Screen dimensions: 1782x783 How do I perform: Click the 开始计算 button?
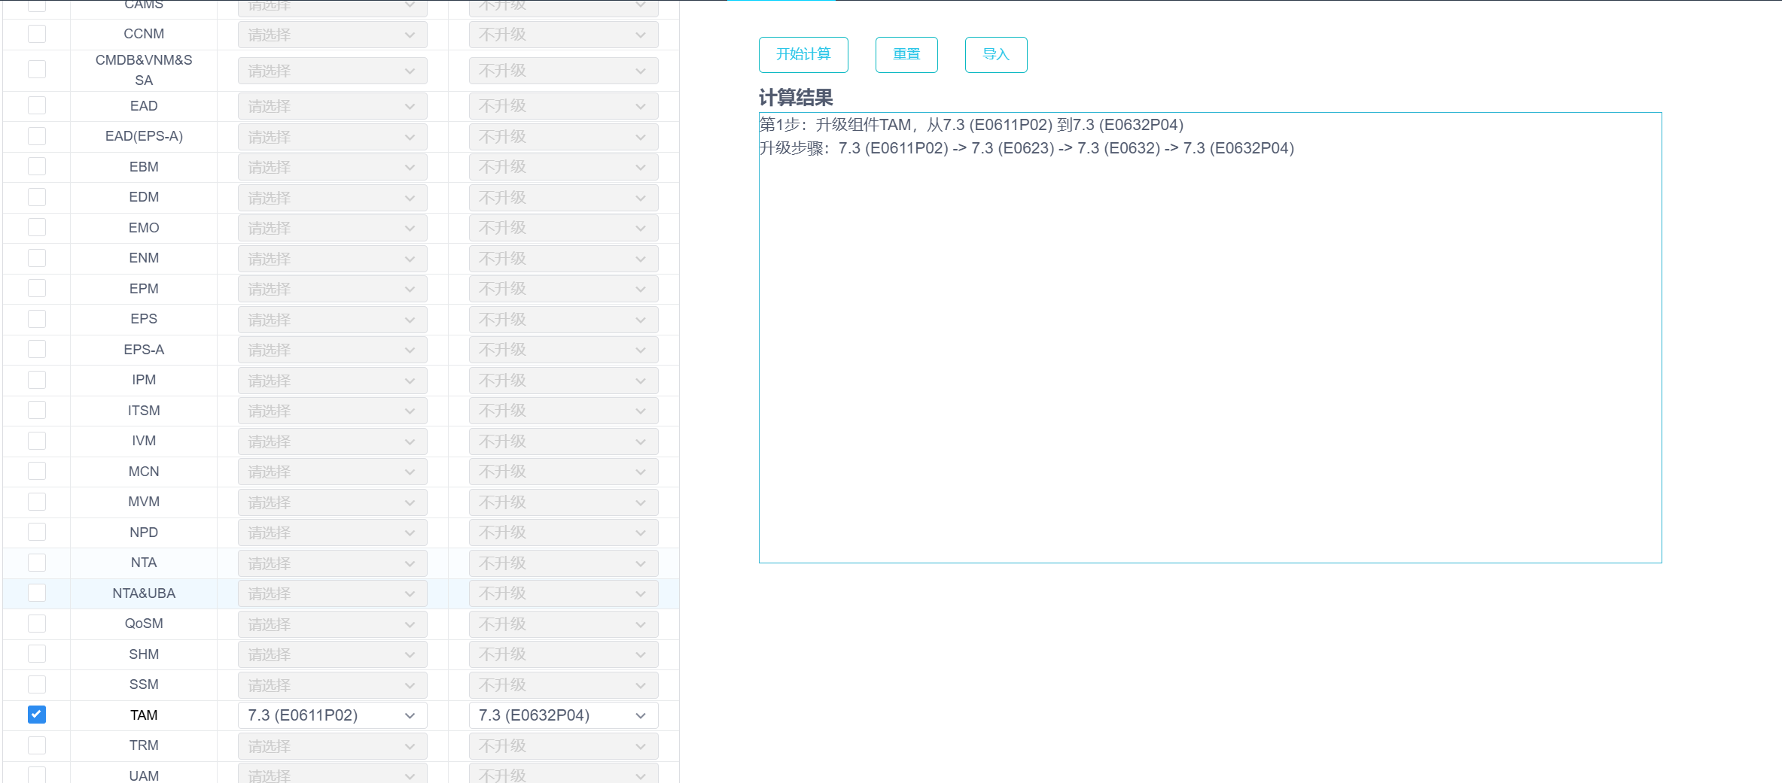click(803, 54)
